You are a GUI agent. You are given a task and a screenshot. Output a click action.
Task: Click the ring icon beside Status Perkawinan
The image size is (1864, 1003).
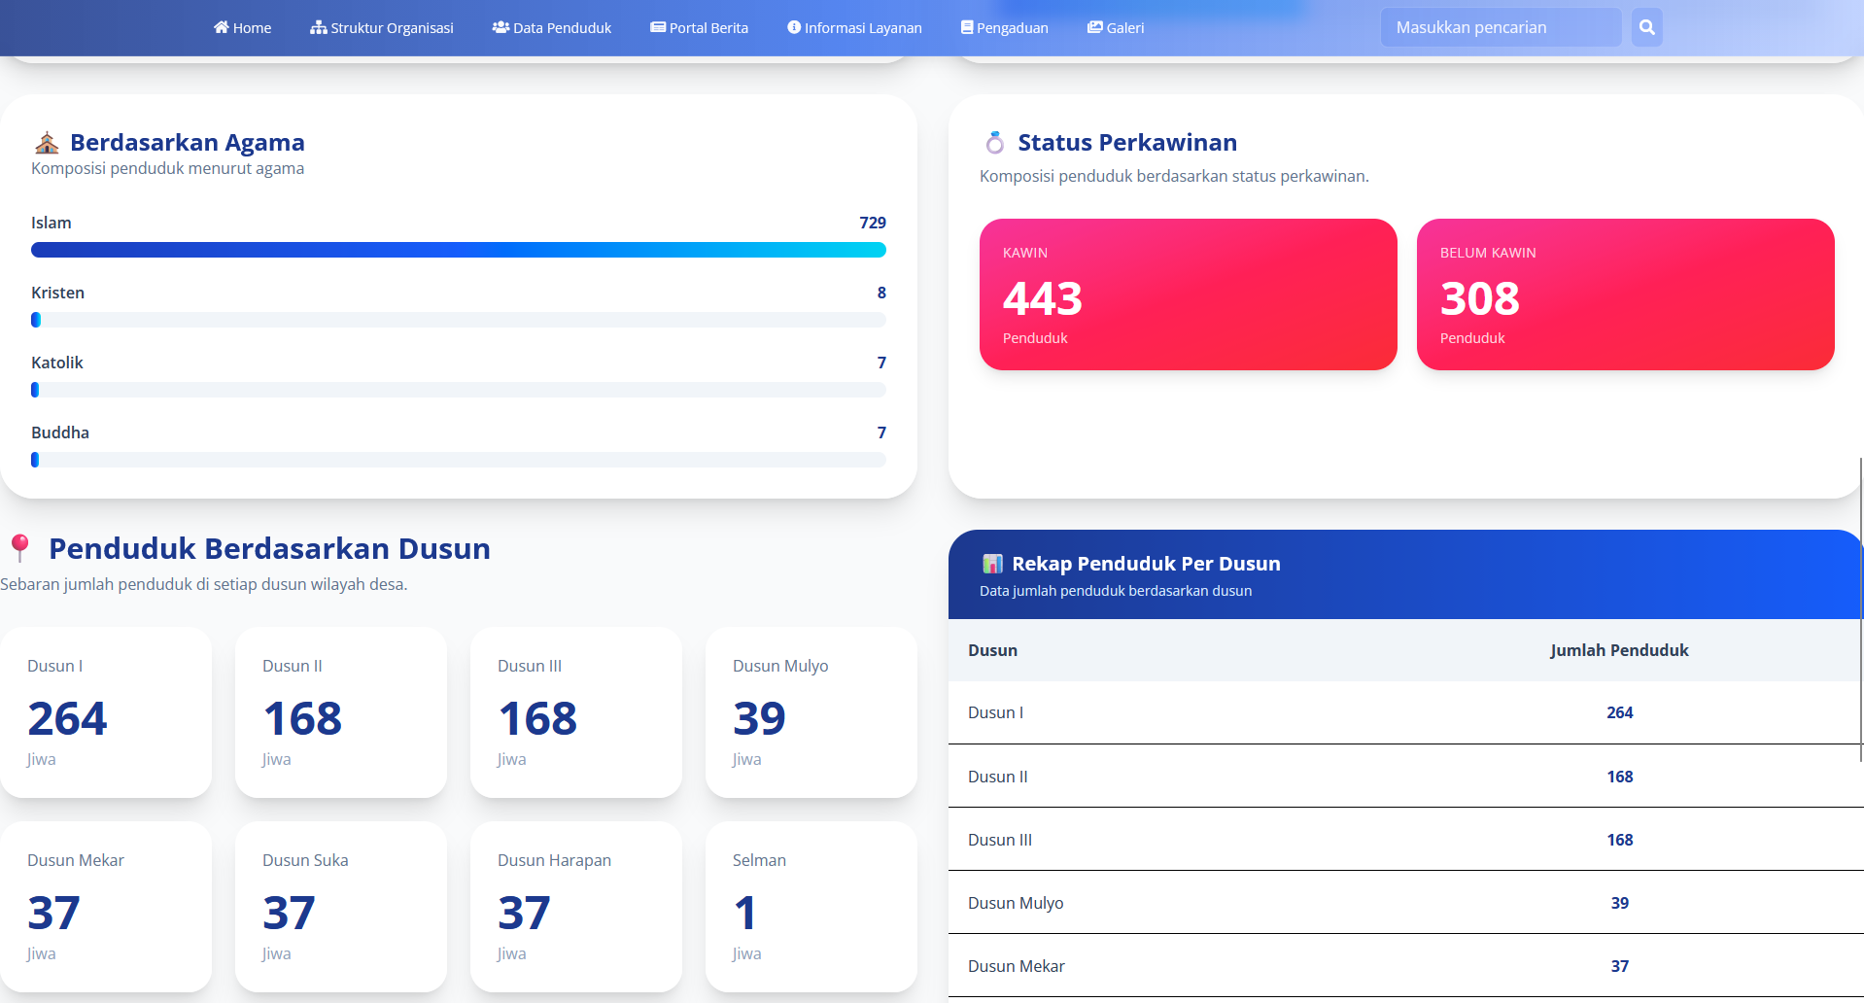(995, 143)
